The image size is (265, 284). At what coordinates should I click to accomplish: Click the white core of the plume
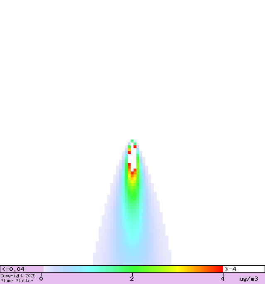[x=133, y=158]
